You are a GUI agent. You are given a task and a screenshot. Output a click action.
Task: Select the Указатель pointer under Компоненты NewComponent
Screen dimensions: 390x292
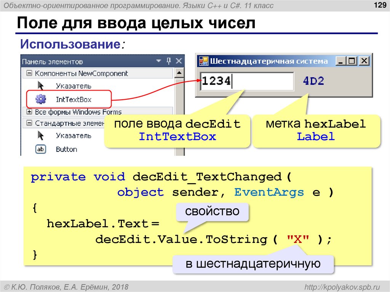coord(40,86)
